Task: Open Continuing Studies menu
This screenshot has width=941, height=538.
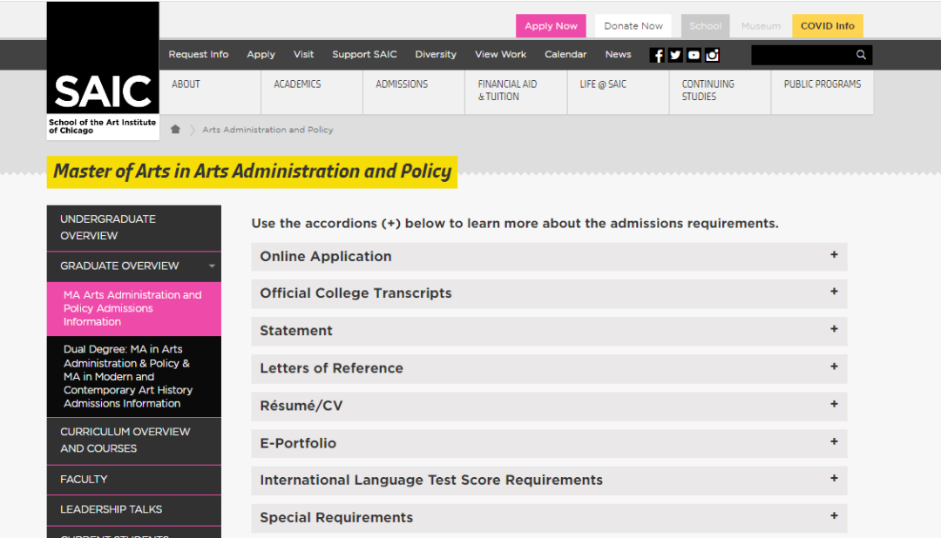Action: pos(721,91)
